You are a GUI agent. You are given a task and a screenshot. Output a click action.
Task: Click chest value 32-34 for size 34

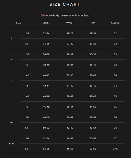(x=46, y=33)
